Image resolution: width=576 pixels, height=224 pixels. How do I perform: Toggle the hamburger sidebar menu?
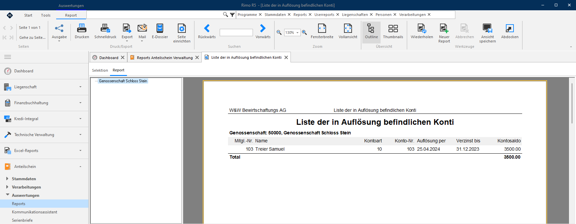click(x=8, y=57)
